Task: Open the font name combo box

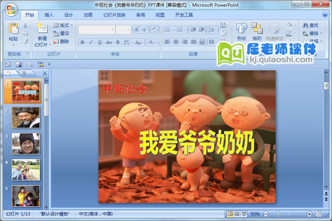Action: point(97,30)
